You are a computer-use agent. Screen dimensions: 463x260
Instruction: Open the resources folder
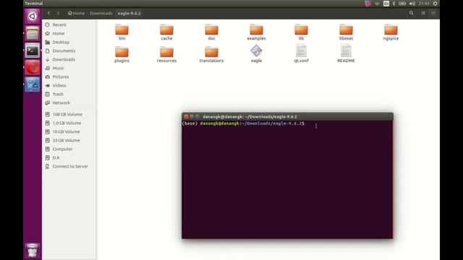166,54
